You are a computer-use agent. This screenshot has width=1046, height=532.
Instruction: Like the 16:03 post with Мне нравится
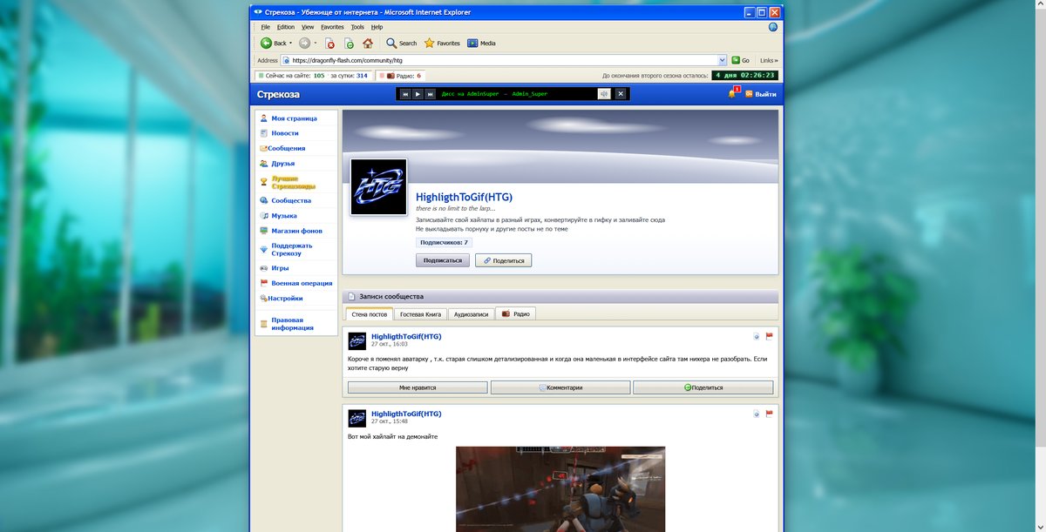[x=418, y=387]
